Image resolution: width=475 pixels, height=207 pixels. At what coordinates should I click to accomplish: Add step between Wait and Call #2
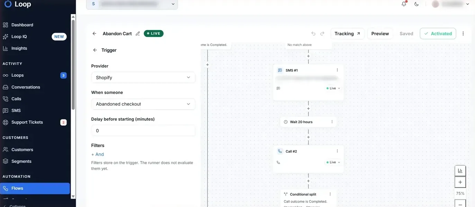pos(308,137)
